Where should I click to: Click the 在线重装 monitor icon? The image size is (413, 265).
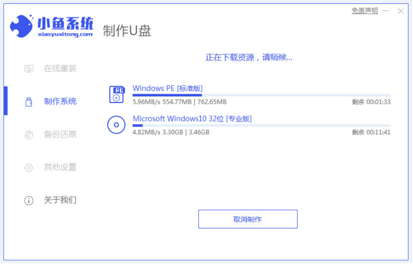(x=28, y=69)
